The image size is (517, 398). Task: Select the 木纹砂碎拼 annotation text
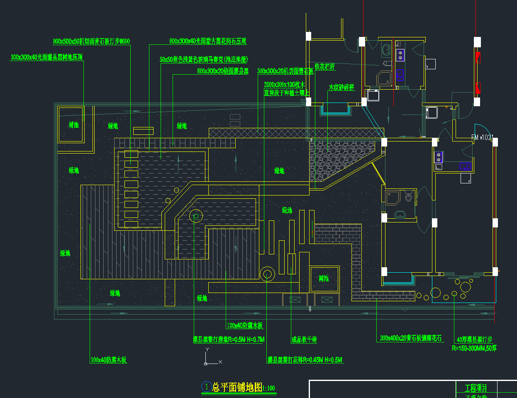pyautogui.click(x=341, y=88)
